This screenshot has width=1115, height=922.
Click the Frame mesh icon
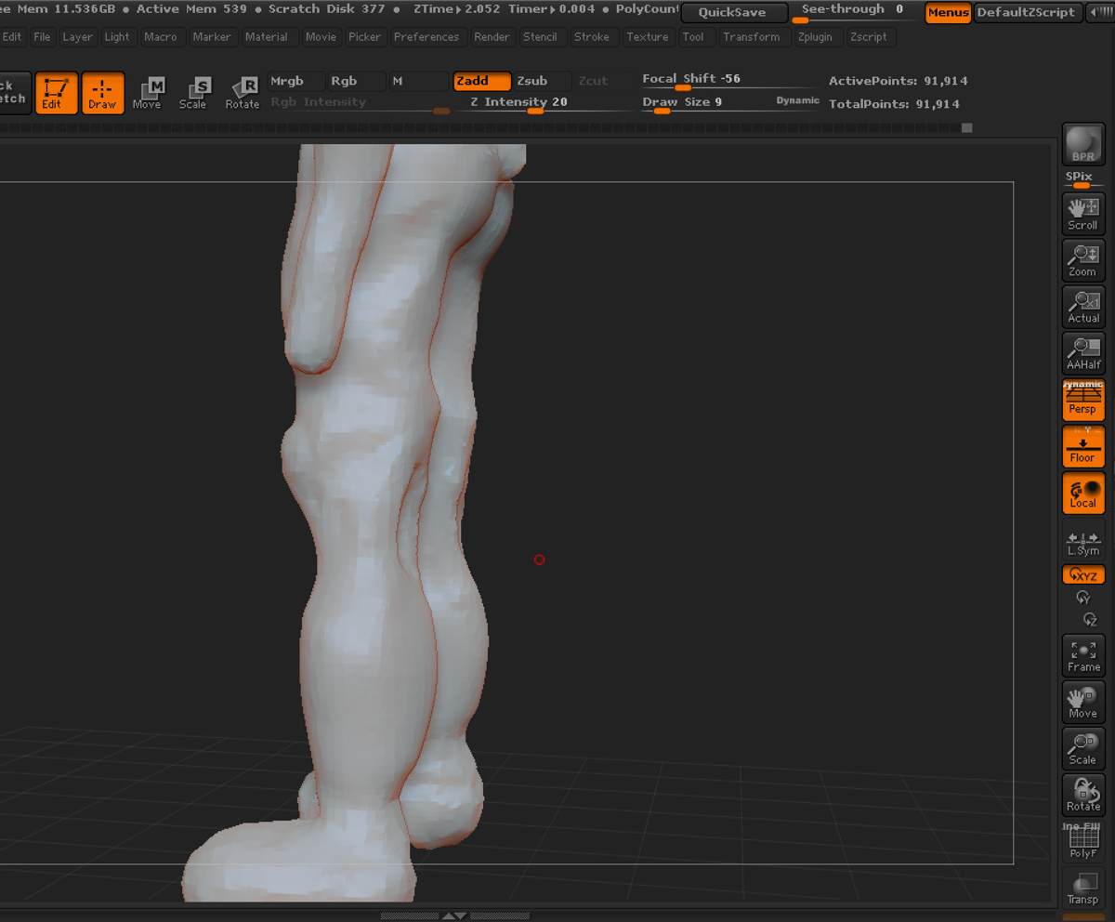click(1082, 656)
